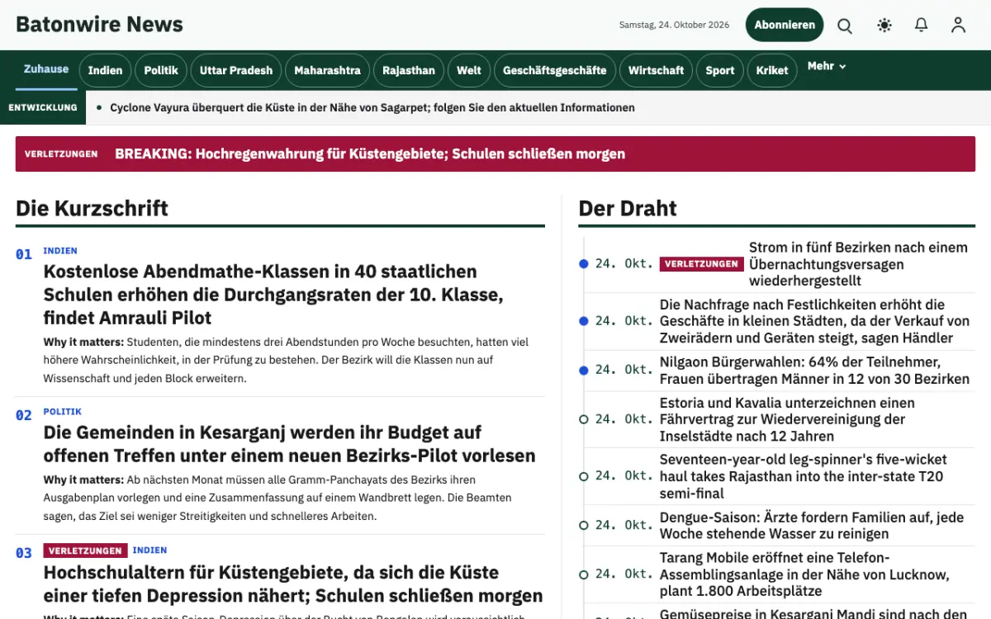Open the Maharashtra section tab
Image resolution: width=991 pixels, height=619 pixels.
(328, 70)
